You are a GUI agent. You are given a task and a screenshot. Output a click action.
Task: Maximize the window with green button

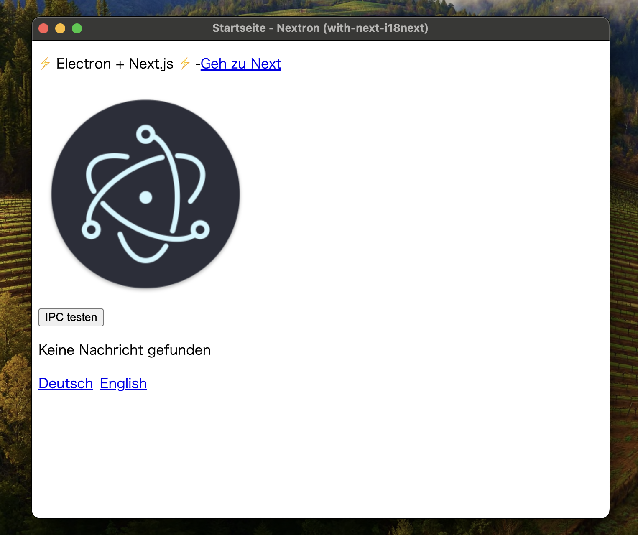pyautogui.click(x=77, y=28)
